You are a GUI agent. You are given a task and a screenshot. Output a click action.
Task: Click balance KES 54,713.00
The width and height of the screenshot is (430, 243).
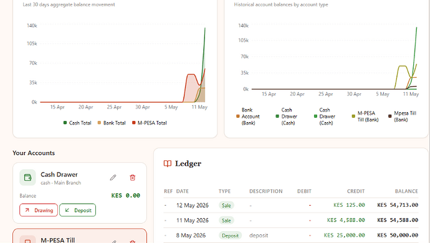(398, 205)
